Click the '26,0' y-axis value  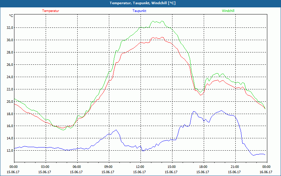pos(10,64)
